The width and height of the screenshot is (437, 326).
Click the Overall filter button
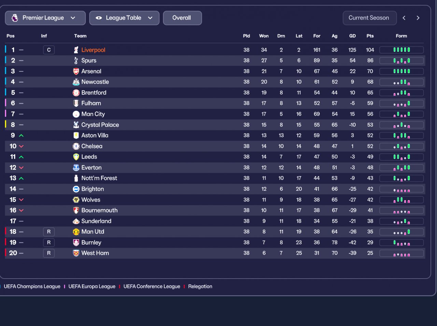click(182, 18)
